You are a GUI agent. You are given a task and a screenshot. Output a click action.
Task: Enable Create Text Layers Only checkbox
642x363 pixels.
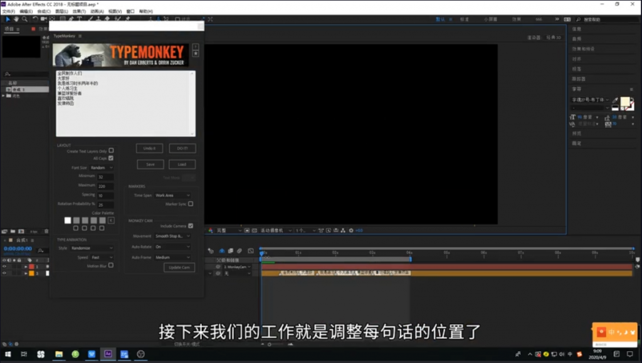[112, 150]
